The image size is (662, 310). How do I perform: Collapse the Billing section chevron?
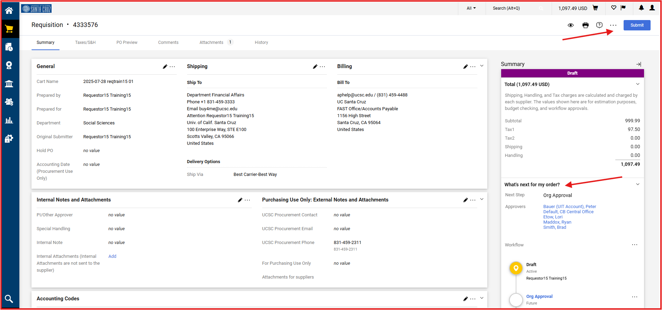click(x=481, y=66)
